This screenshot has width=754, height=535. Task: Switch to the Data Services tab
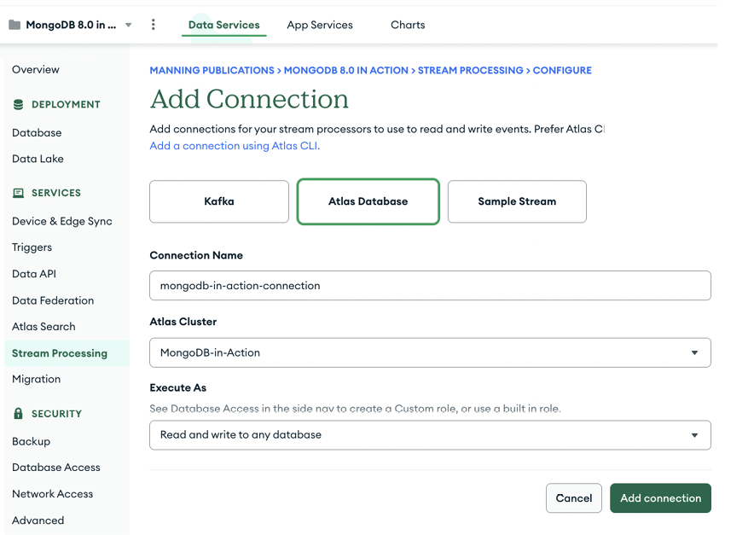click(223, 25)
